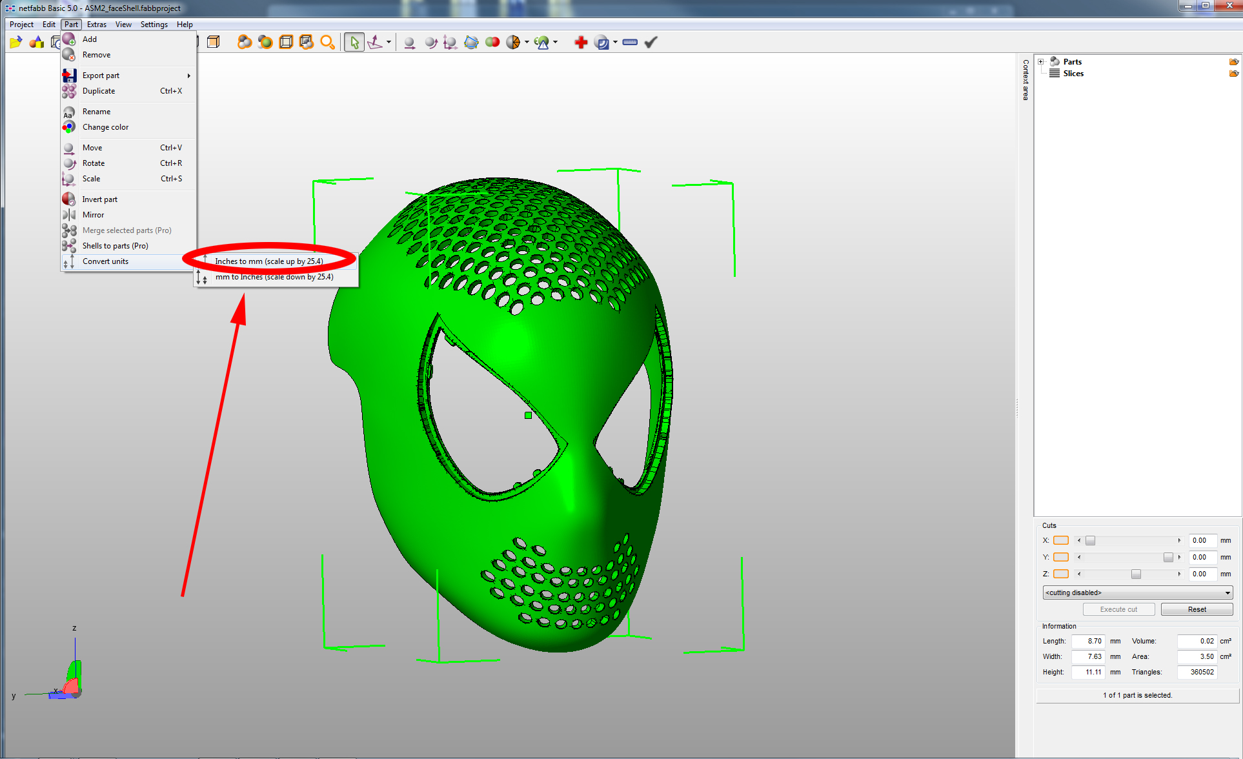Open the cutting disabled dropdown

coord(1137,592)
